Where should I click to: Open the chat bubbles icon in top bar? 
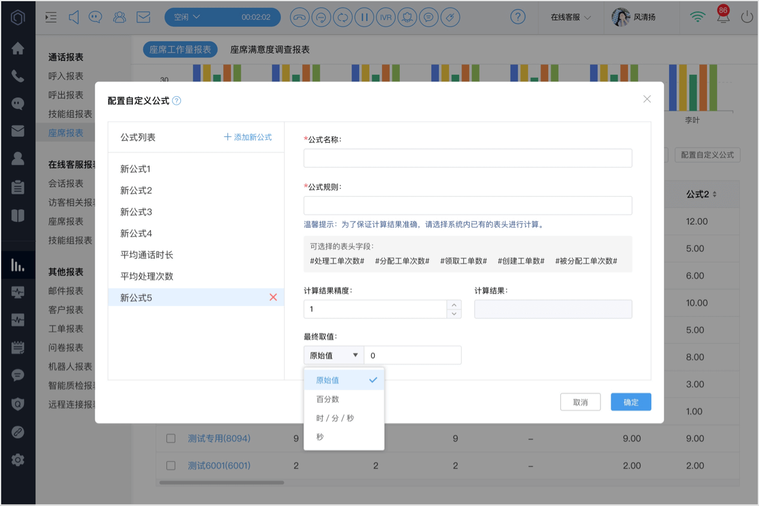95,17
